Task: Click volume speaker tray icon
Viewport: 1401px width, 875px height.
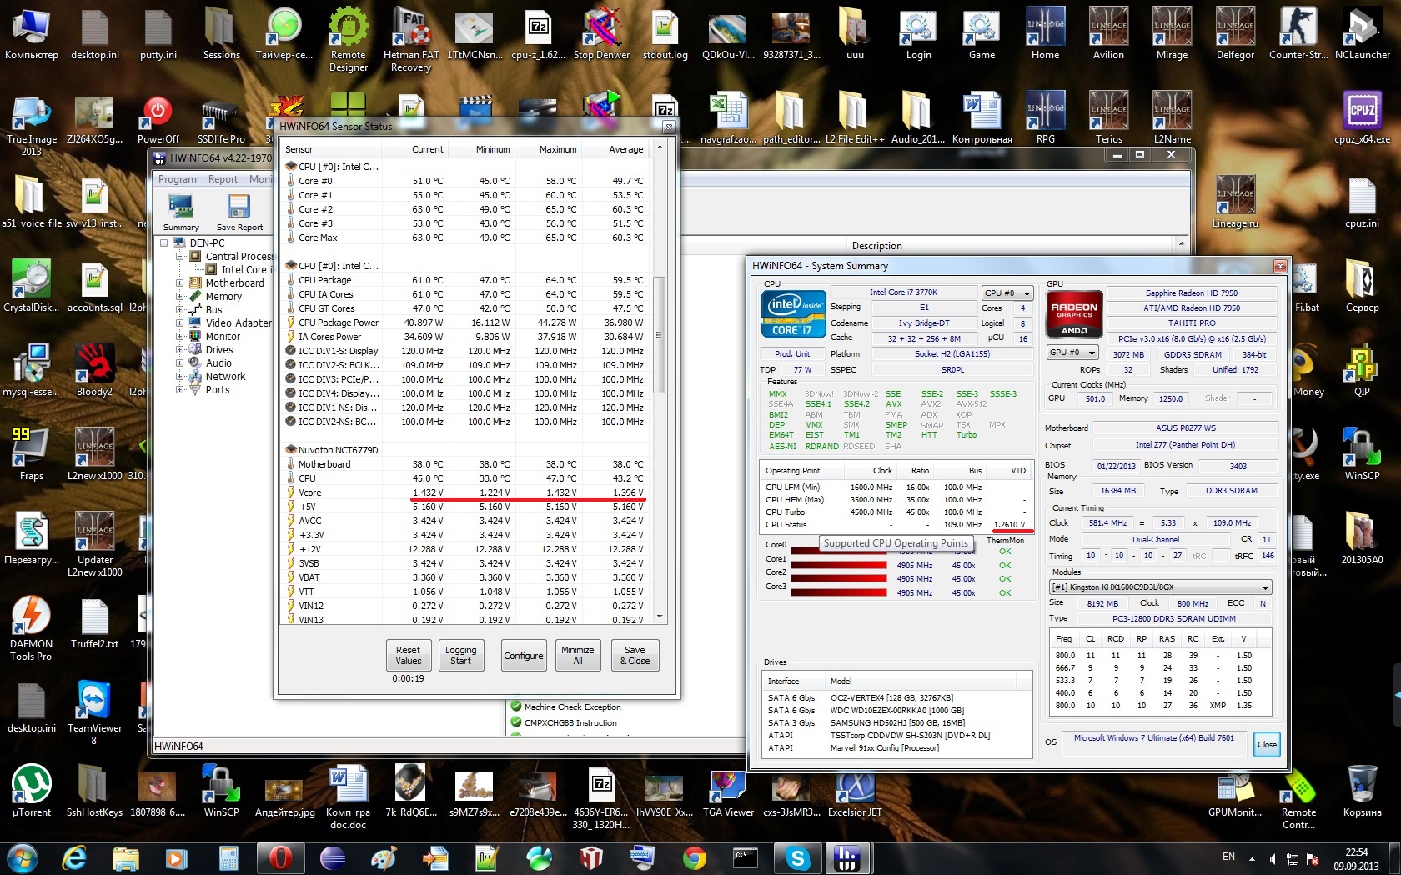Action: pyautogui.click(x=1272, y=858)
